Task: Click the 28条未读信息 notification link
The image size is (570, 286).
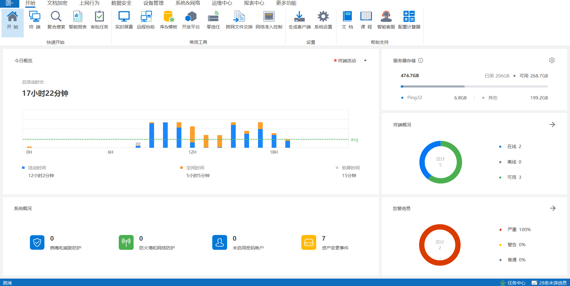Action: pyautogui.click(x=550, y=283)
